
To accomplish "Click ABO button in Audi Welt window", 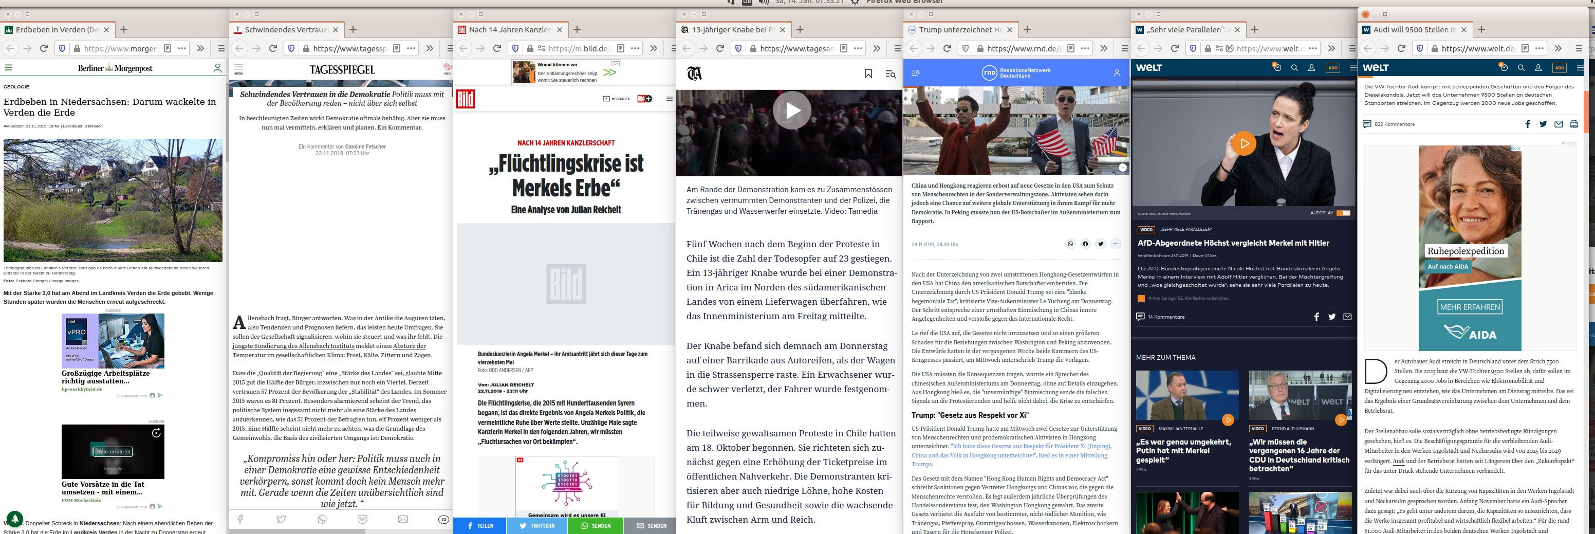I will (1559, 67).
